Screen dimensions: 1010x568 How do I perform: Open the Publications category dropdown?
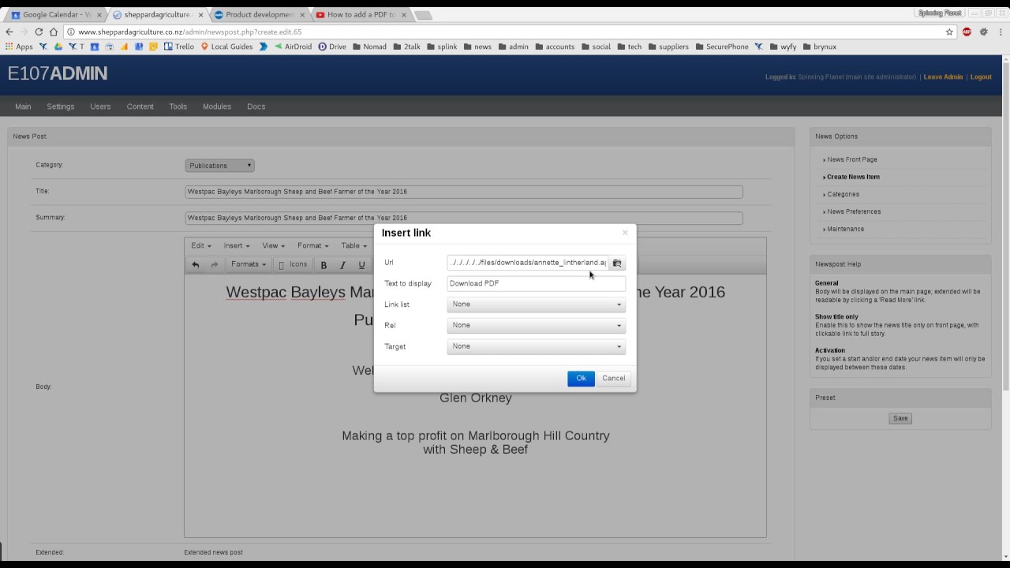click(219, 166)
